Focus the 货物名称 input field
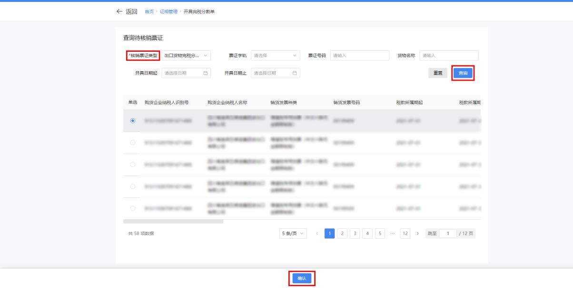This screenshot has height=288, width=573. [449, 56]
